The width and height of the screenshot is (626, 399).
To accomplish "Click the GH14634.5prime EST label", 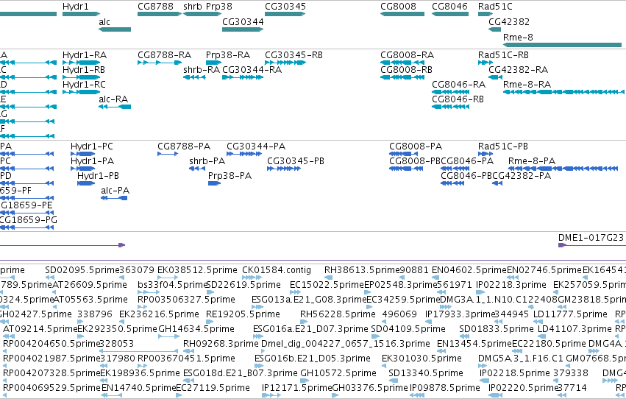I will pyautogui.click(x=196, y=329).
